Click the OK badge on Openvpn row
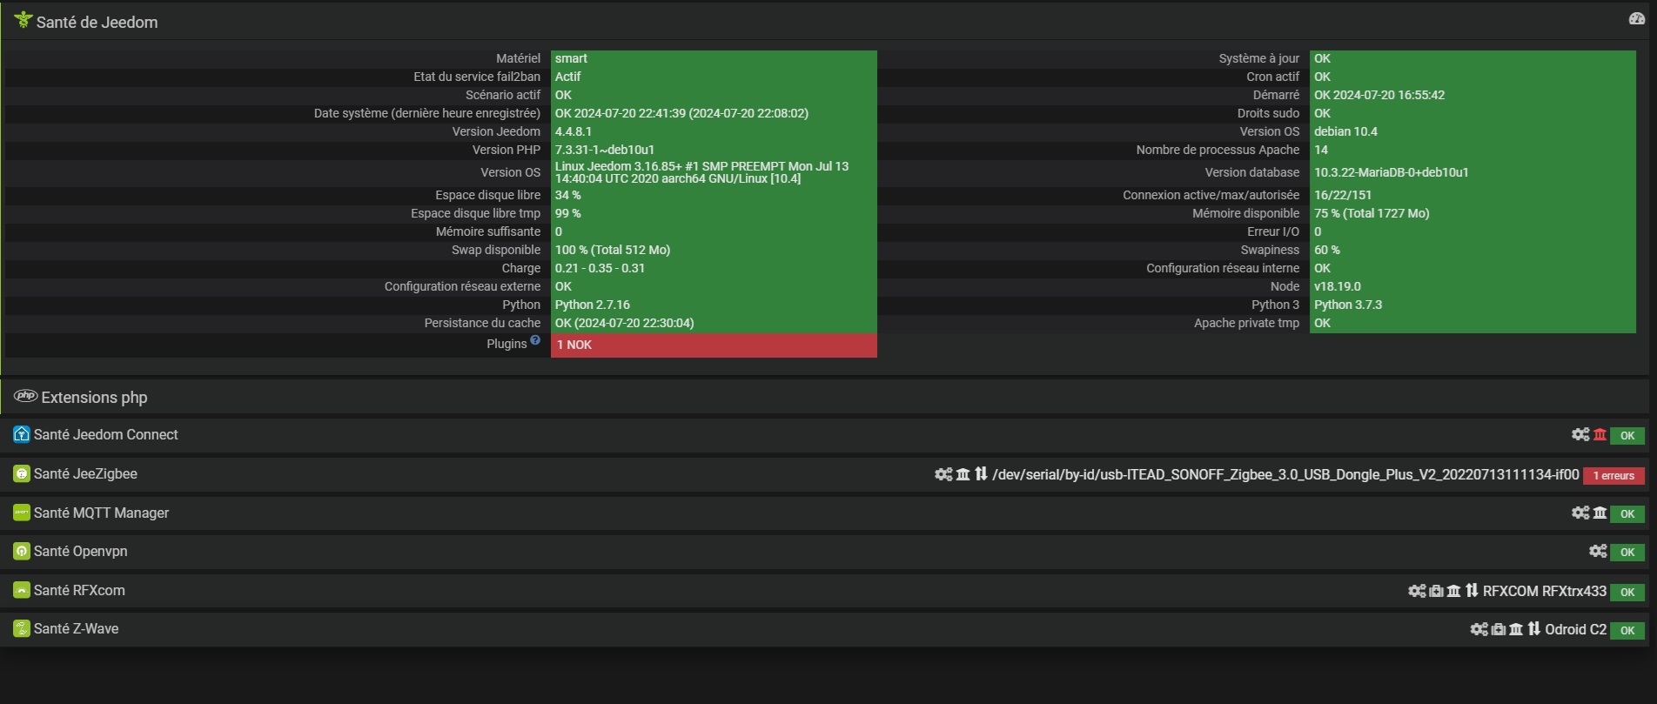Image resolution: width=1657 pixels, height=704 pixels. (1627, 552)
